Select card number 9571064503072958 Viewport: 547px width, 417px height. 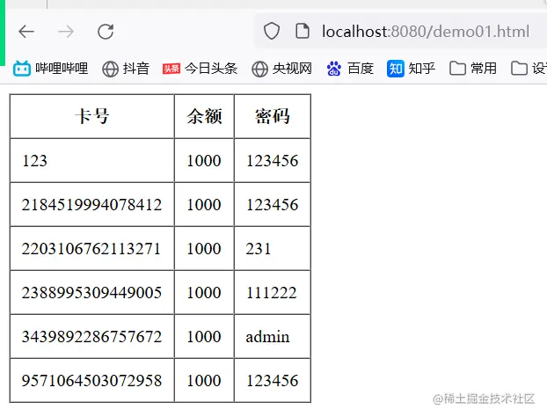click(x=92, y=380)
